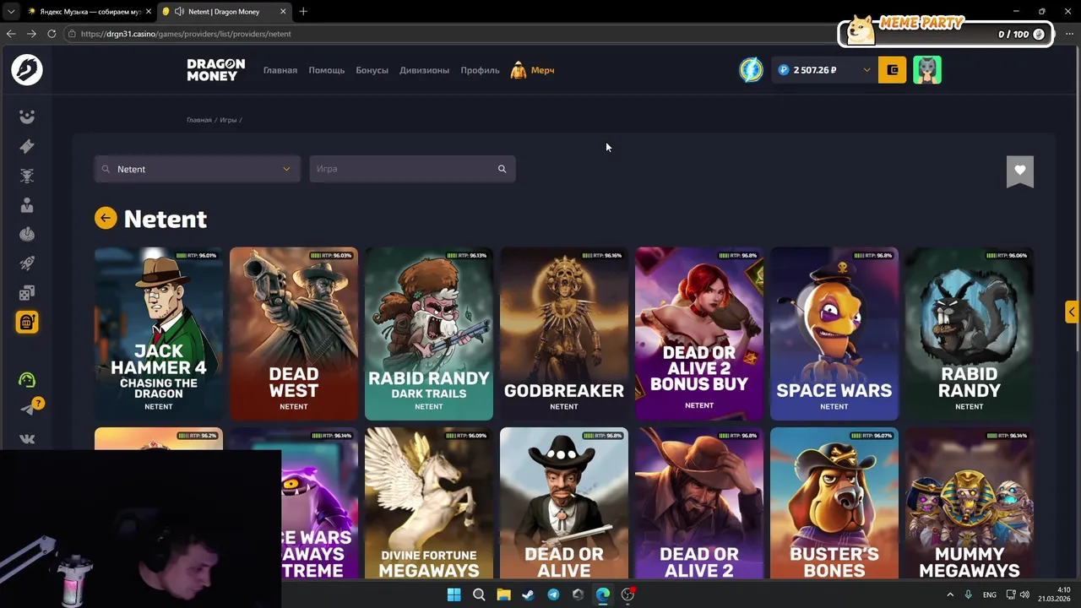Open favorites via heart bookmark icon
Viewport: 1081px width, 608px height.
pyautogui.click(x=1020, y=171)
